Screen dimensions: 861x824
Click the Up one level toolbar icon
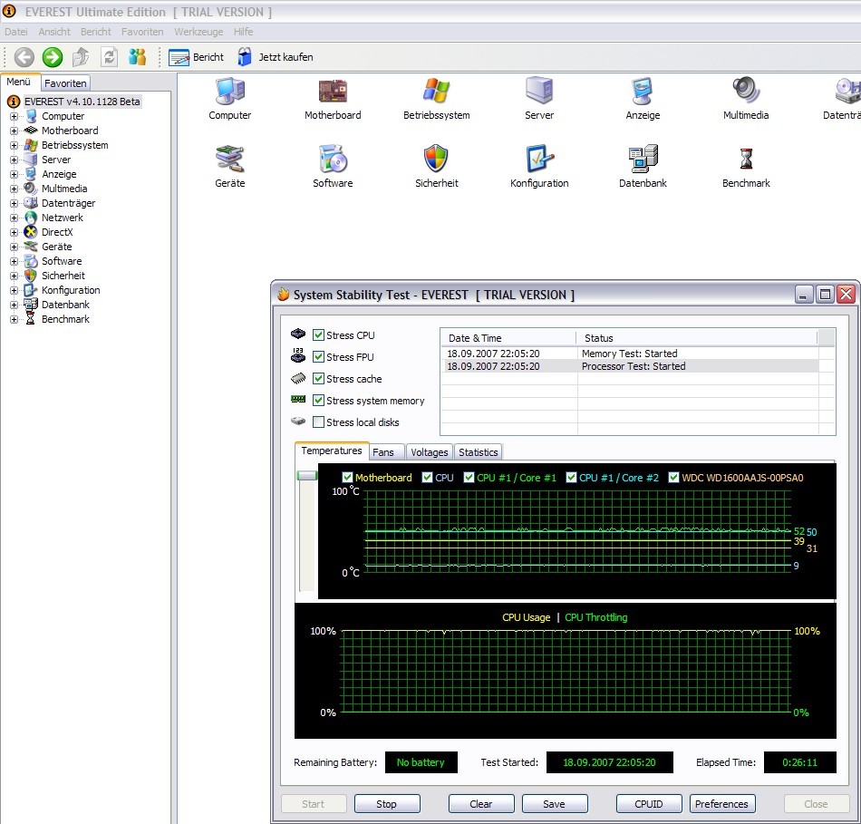[82, 56]
